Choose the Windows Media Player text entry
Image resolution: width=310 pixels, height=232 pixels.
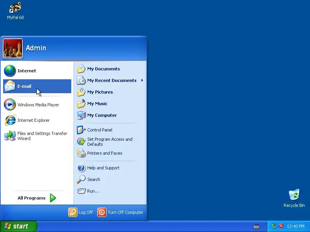38,105
